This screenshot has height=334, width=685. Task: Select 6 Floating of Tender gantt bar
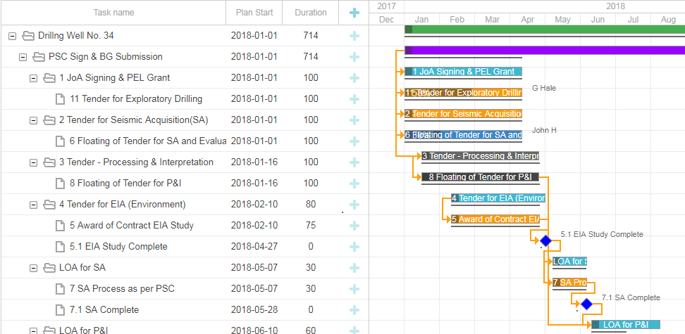464,135
